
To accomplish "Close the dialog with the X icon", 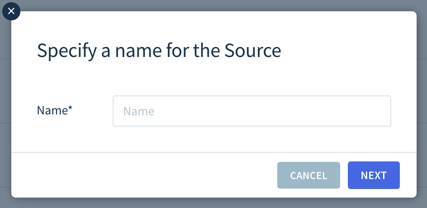I will click(11, 11).
